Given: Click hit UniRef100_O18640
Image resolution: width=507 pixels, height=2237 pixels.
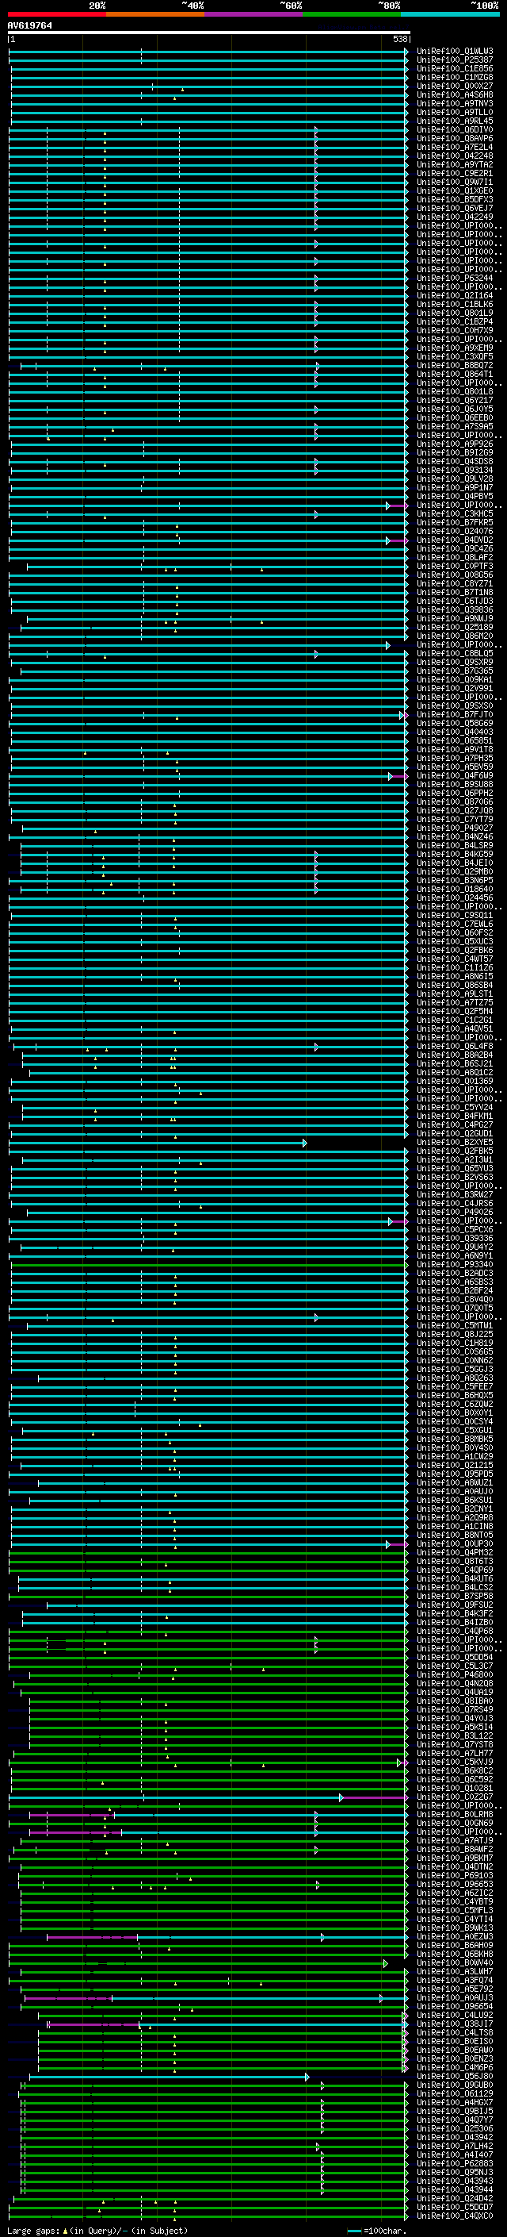Looking at the screenshot, I should point(455,889).
